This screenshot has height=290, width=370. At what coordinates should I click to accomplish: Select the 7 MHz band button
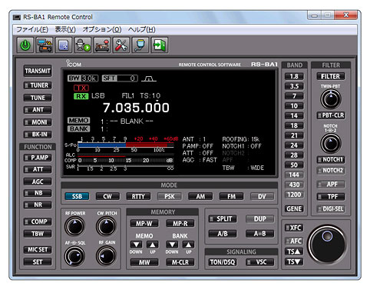click(x=294, y=96)
